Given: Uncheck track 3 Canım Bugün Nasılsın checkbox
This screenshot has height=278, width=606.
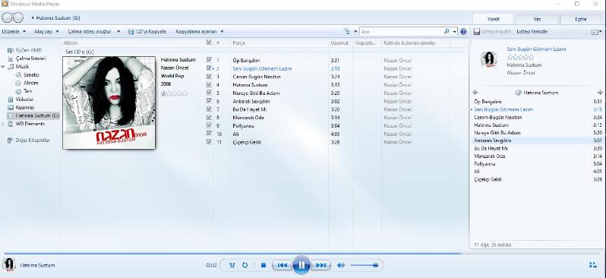Looking at the screenshot, I should [209, 76].
